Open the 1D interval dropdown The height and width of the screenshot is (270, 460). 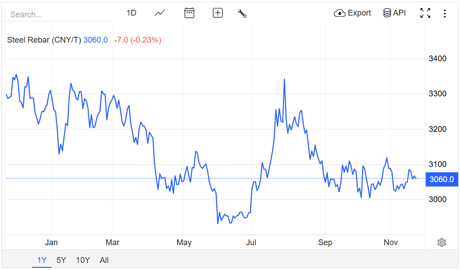point(131,13)
